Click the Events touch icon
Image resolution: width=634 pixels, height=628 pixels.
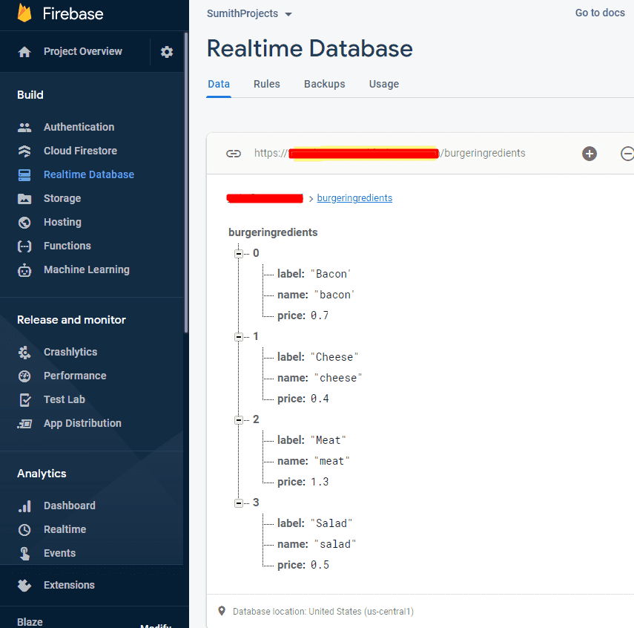(24, 554)
